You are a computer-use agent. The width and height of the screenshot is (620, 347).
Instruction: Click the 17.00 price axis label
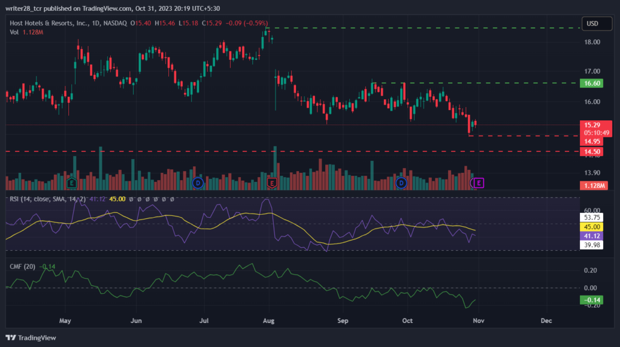(x=592, y=71)
